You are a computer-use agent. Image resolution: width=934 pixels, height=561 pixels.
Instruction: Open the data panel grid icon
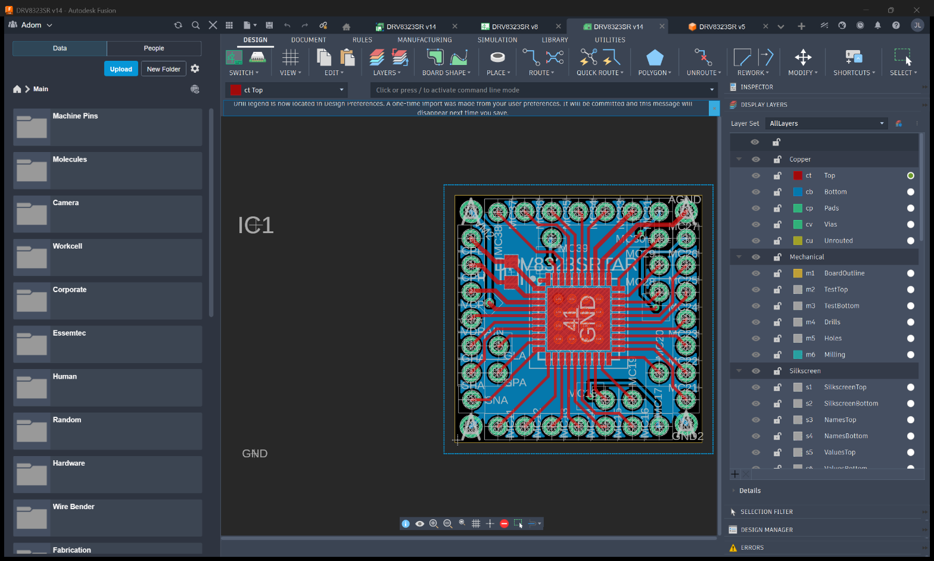pos(229,25)
